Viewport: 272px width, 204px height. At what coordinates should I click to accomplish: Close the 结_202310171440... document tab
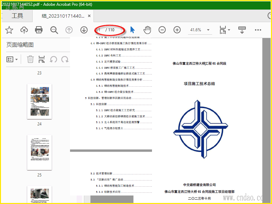(x=89, y=16)
